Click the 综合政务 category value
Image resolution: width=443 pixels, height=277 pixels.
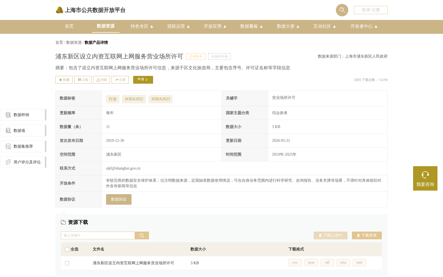[280, 113]
